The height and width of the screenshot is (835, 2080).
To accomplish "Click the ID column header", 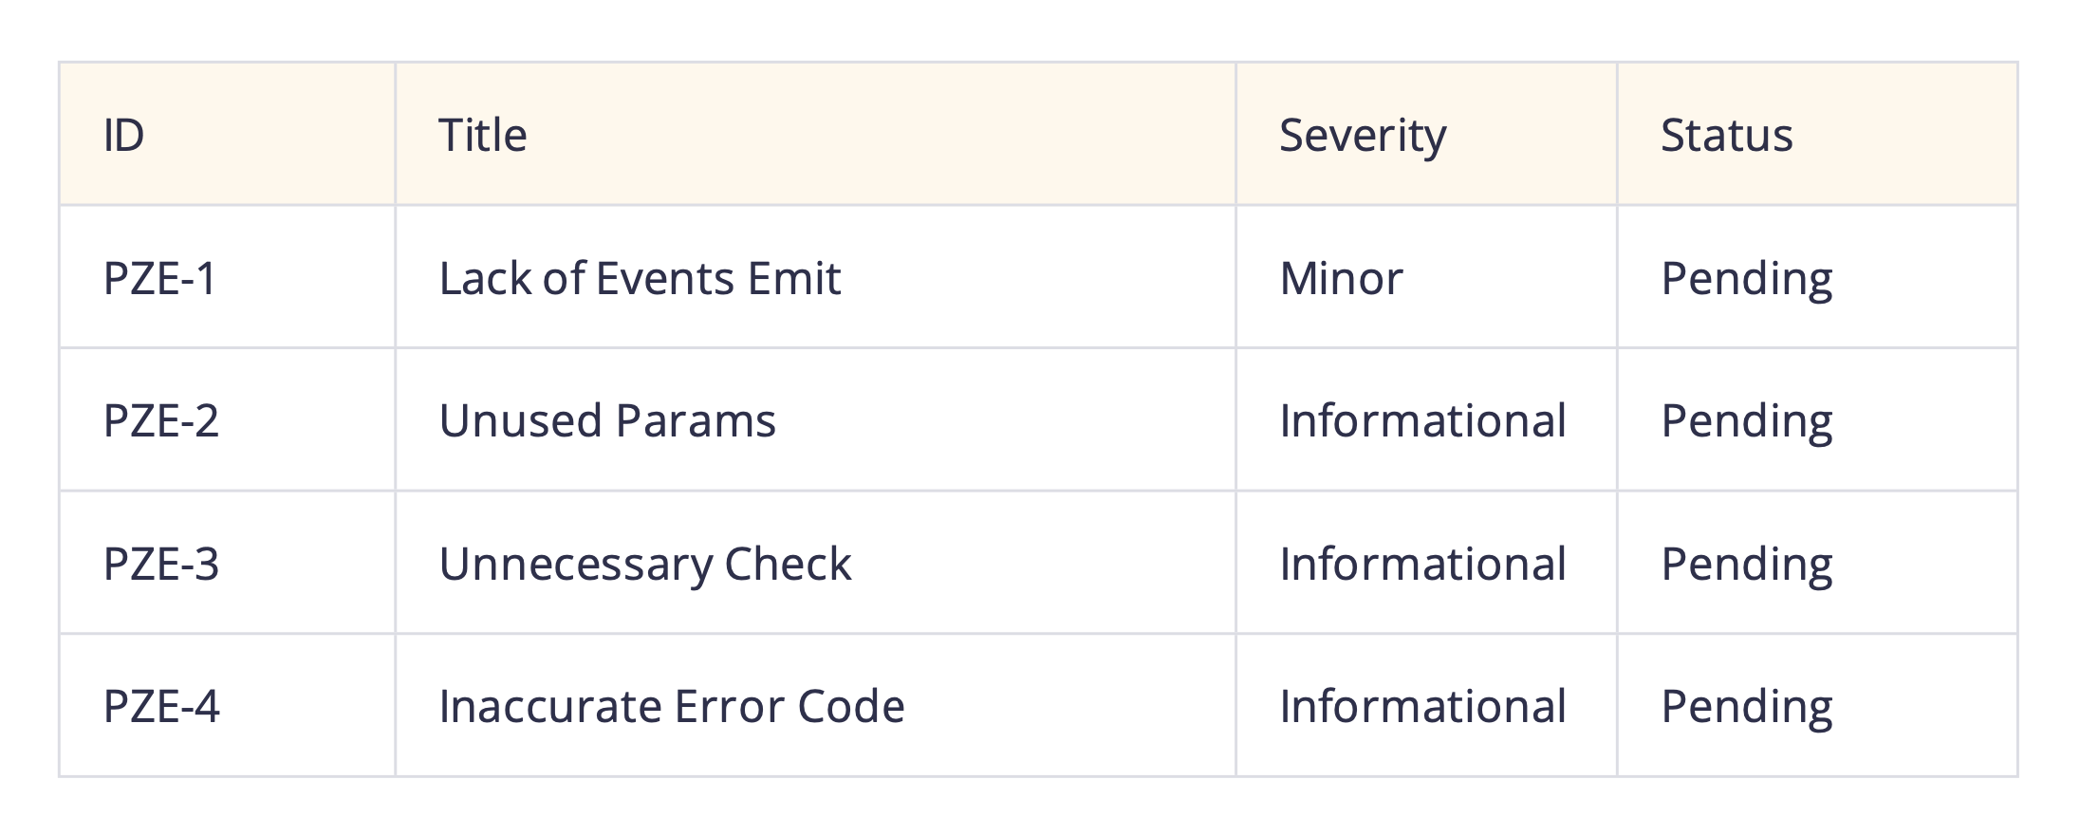I will [x=124, y=135].
